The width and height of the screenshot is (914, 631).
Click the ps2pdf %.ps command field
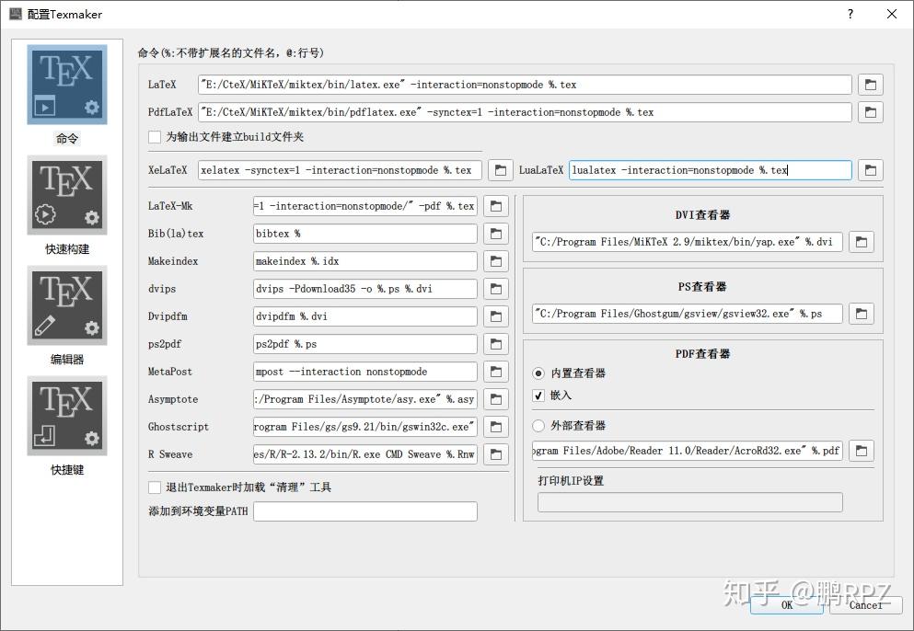pyautogui.click(x=364, y=344)
